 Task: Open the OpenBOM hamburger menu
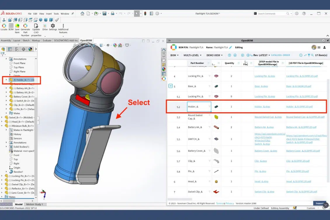coord(319,47)
